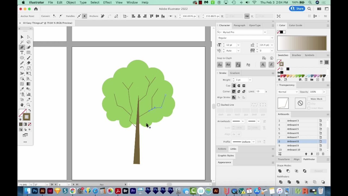
Task: Enable the Dashed Line checkbox
Action: (x=219, y=105)
